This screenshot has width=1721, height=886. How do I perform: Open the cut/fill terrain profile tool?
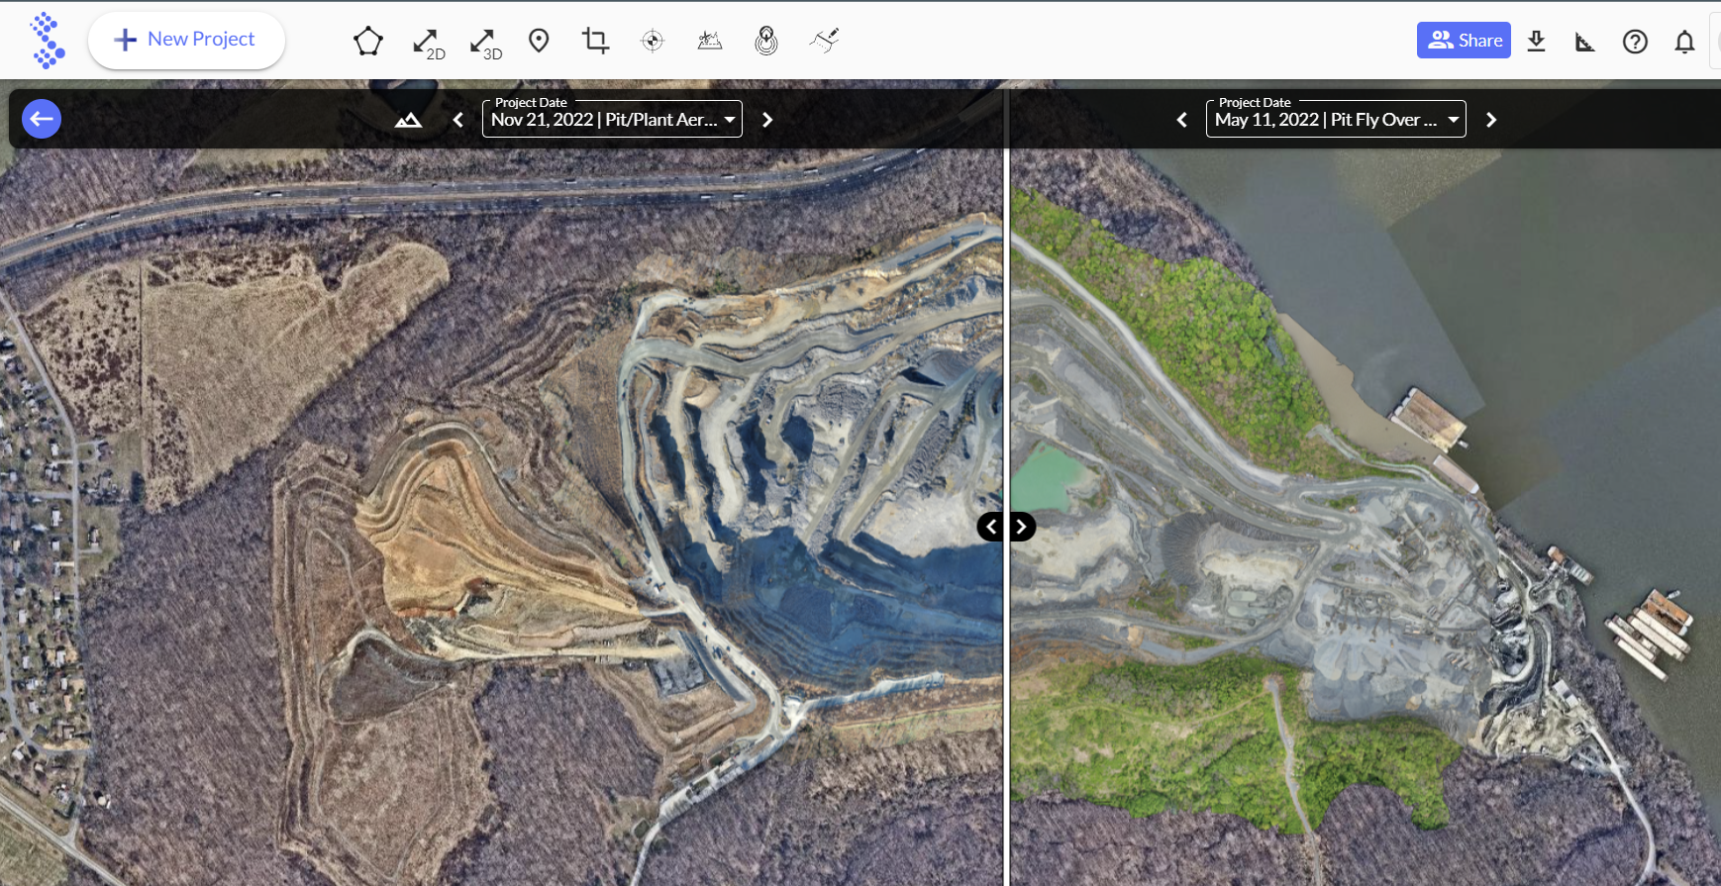tap(710, 41)
